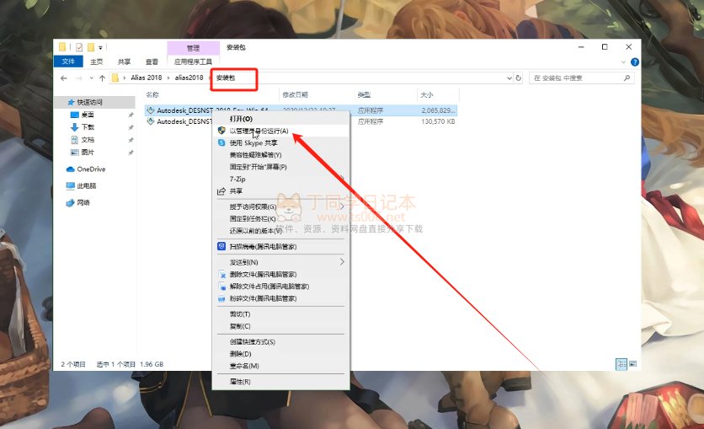Image resolution: width=704 pixels, height=429 pixels.
Task: Click the New Folder icon in the quick access toolbar
Action: tap(91, 47)
